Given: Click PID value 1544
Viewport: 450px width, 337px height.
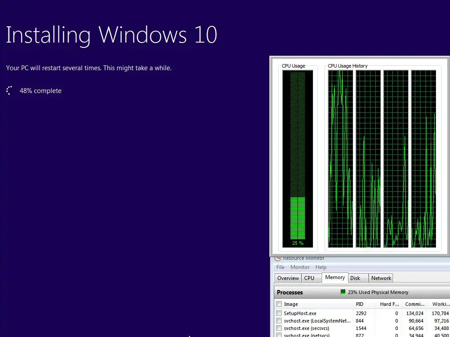Looking at the screenshot, I should [361, 328].
